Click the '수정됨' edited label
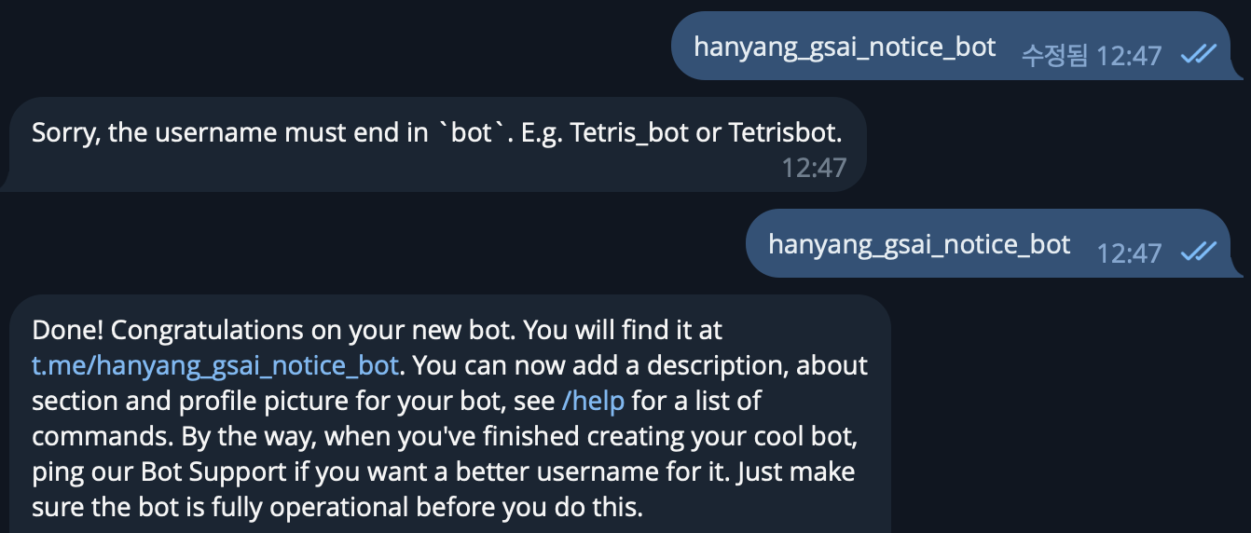 coord(1054,56)
